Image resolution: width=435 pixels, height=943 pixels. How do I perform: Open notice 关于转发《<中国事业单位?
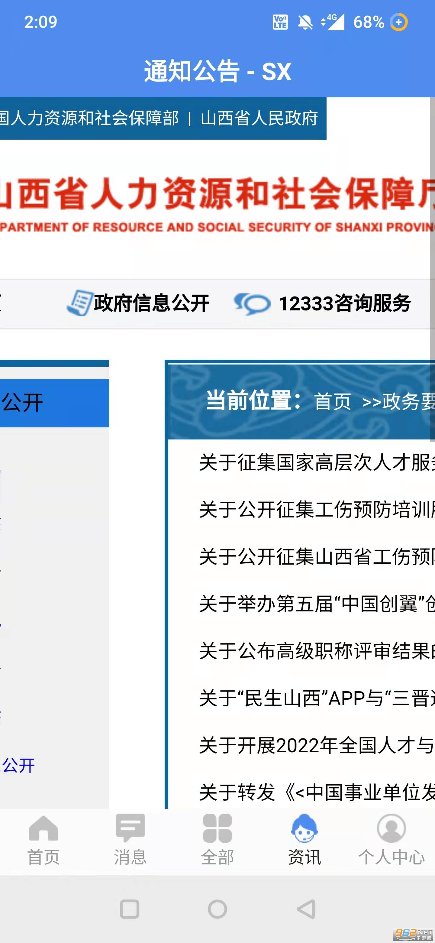tap(317, 793)
